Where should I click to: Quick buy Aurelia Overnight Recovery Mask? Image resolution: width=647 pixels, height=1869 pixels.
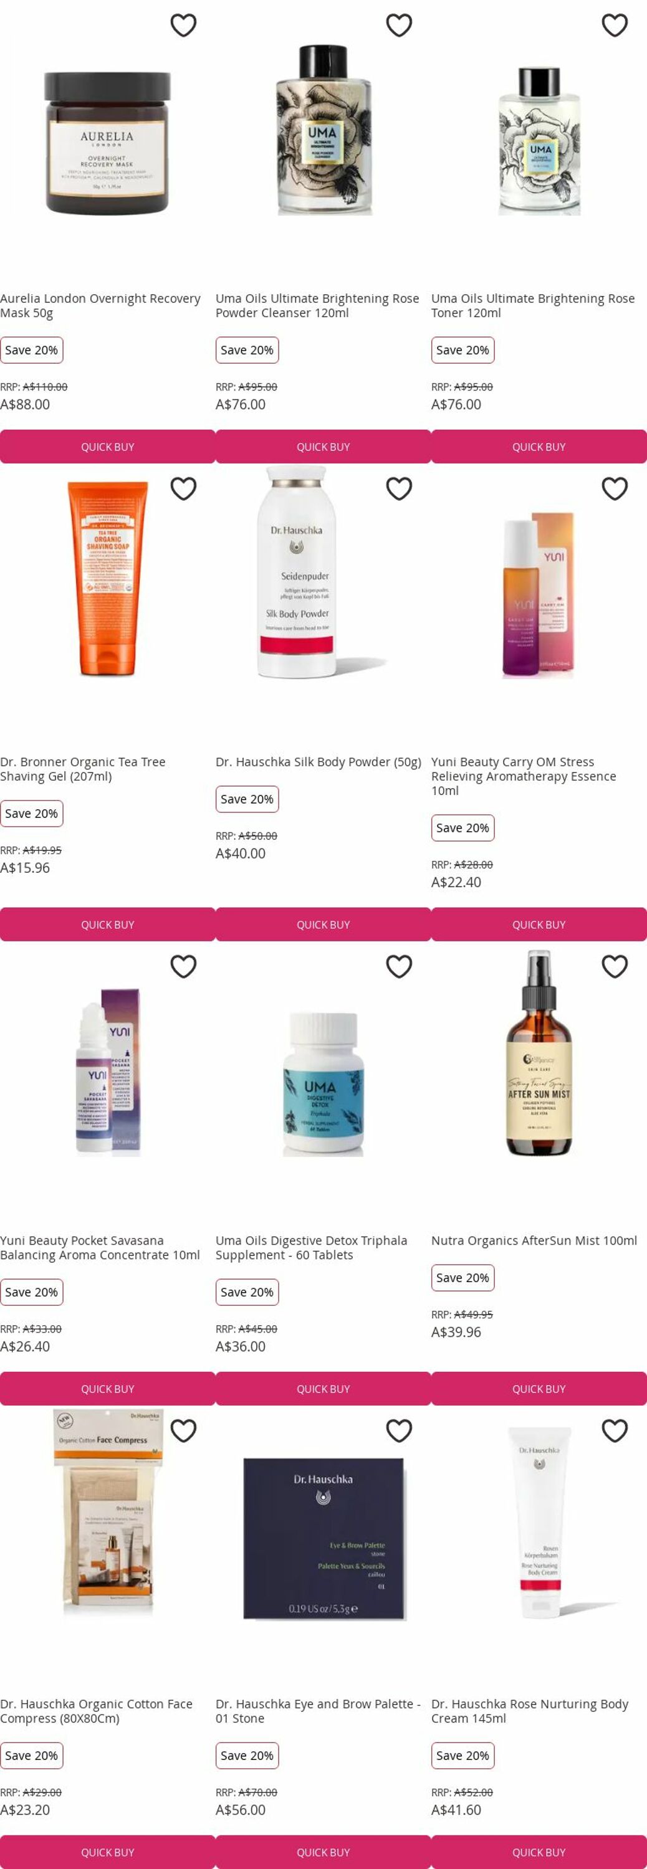(x=107, y=447)
